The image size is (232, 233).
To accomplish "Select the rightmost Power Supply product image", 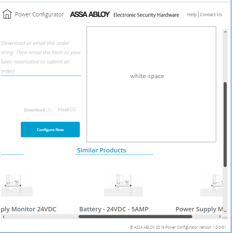I will [x=212, y=185].
